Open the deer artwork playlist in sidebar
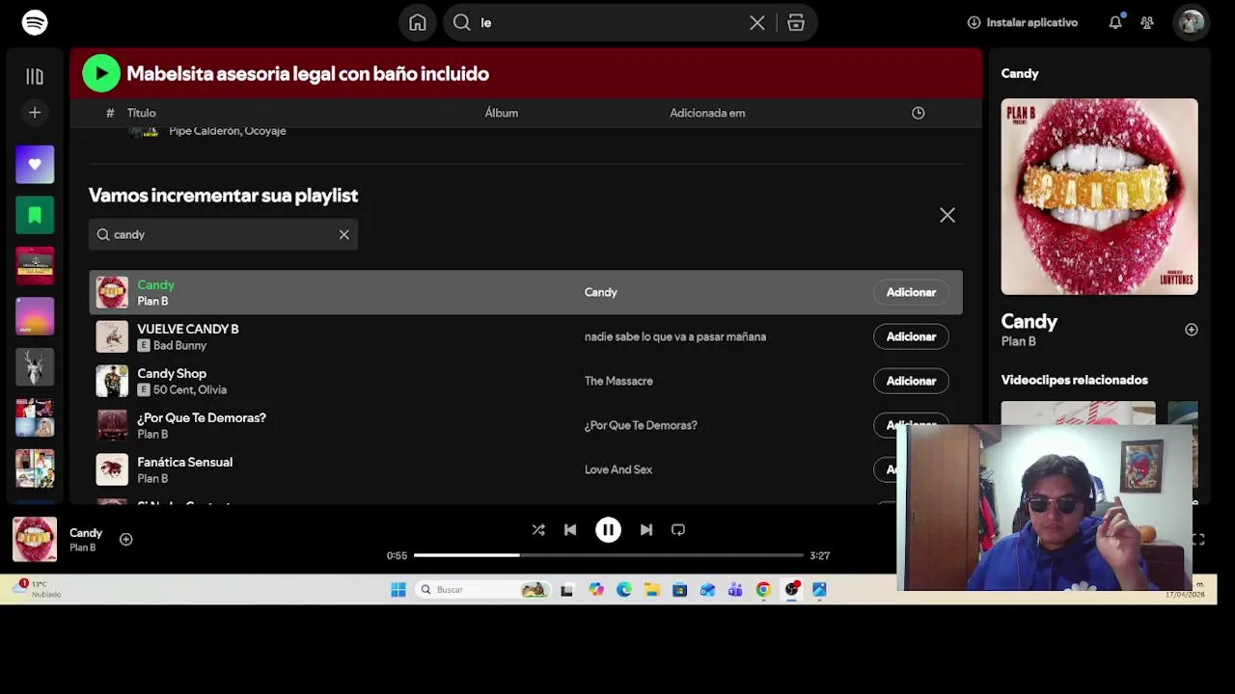The height and width of the screenshot is (694, 1235). pyautogui.click(x=35, y=366)
